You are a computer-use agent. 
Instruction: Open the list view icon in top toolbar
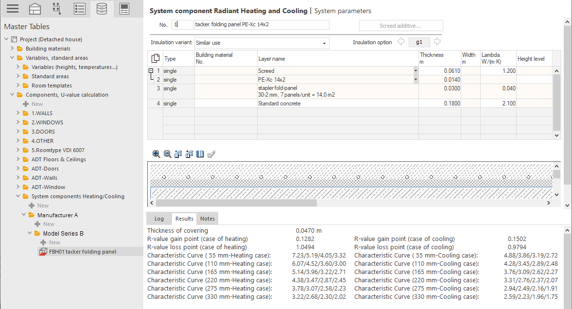[x=80, y=9]
